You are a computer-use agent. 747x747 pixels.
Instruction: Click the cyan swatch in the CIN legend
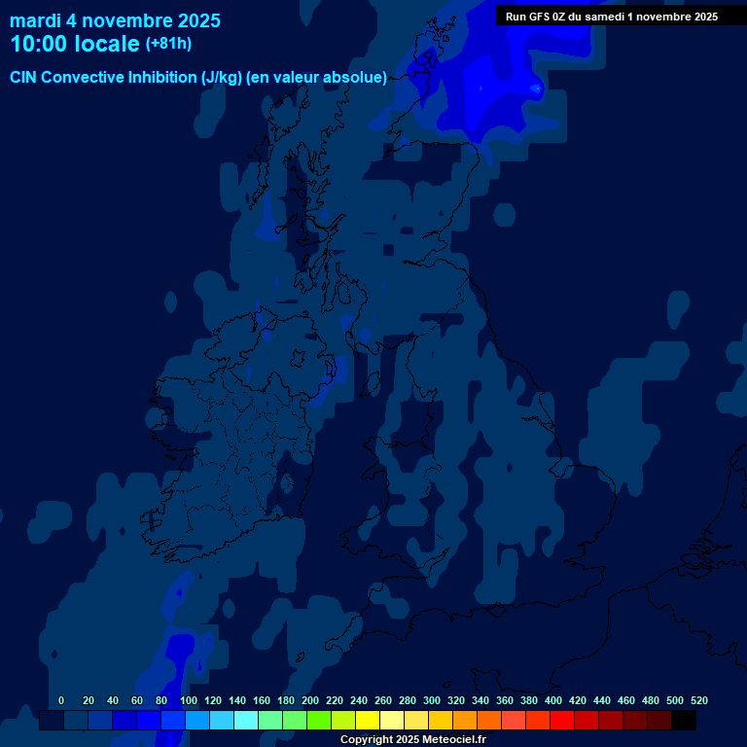coord(246,721)
